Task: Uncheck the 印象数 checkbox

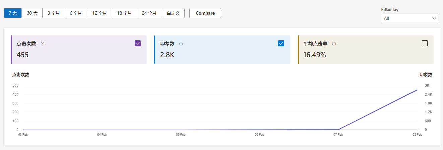Action: pyautogui.click(x=281, y=43)
